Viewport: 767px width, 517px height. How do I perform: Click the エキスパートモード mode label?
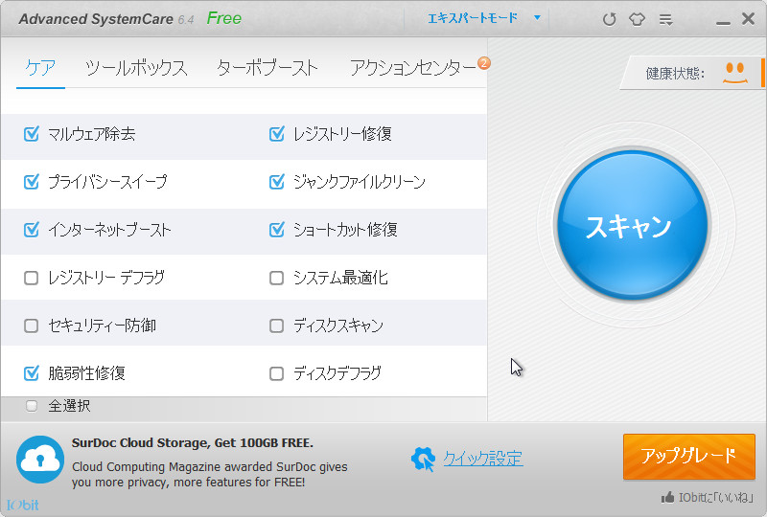[x=473, y=18]
